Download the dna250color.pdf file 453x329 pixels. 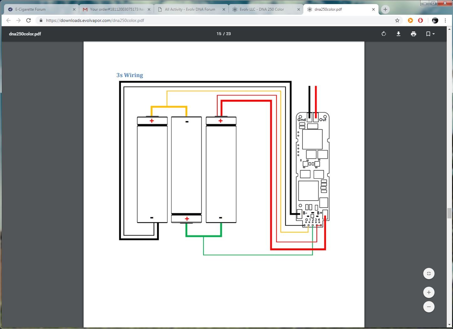(x=399, y=34)
